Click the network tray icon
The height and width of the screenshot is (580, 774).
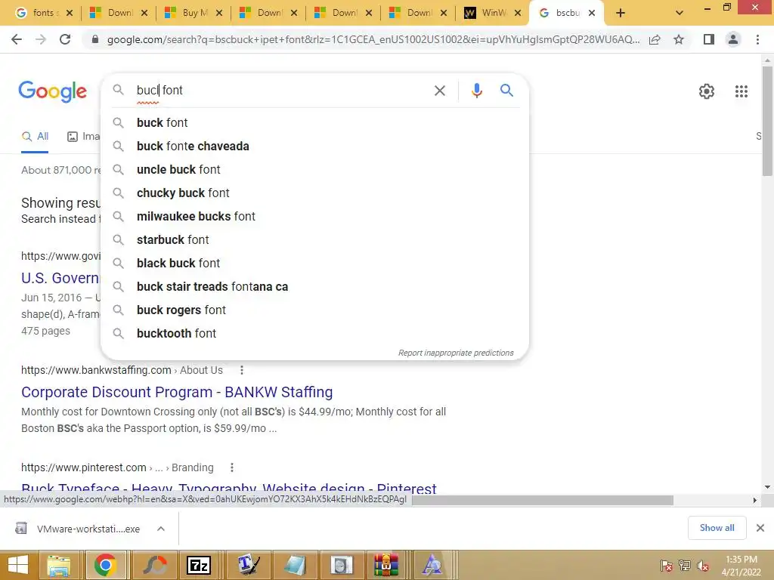[x=685, y=566]
